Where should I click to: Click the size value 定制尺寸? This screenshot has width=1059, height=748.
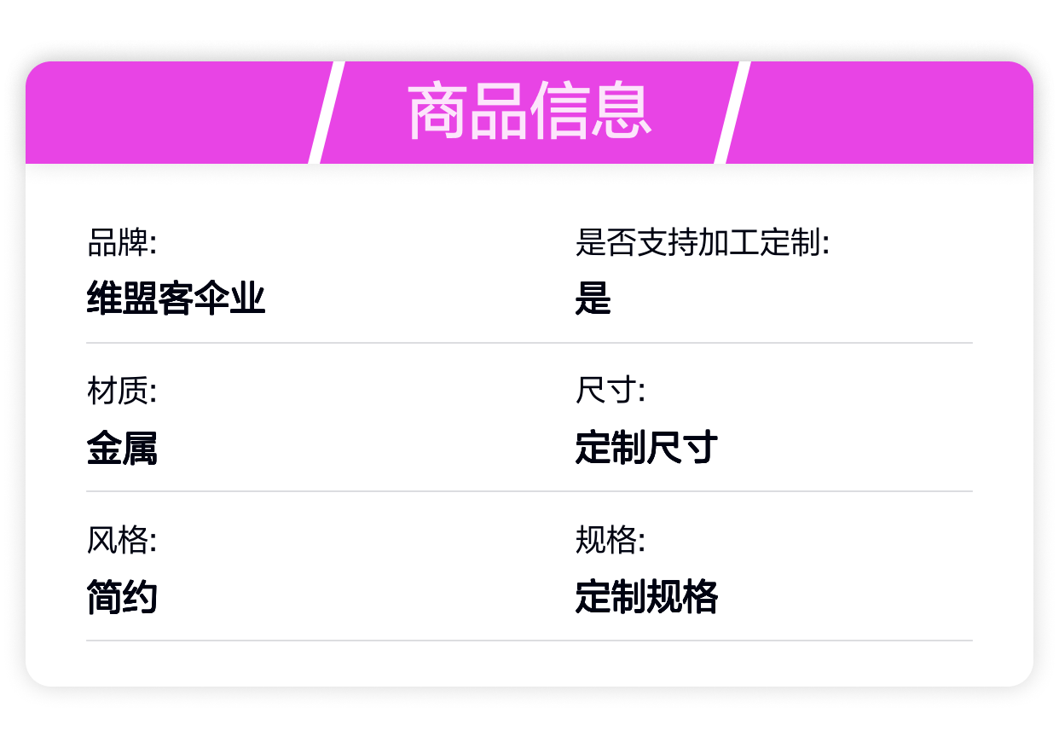click(646, 448)
